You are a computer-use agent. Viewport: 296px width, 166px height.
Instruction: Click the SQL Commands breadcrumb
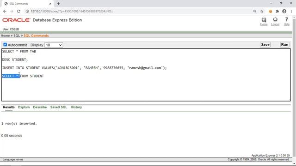coord(36,36)
